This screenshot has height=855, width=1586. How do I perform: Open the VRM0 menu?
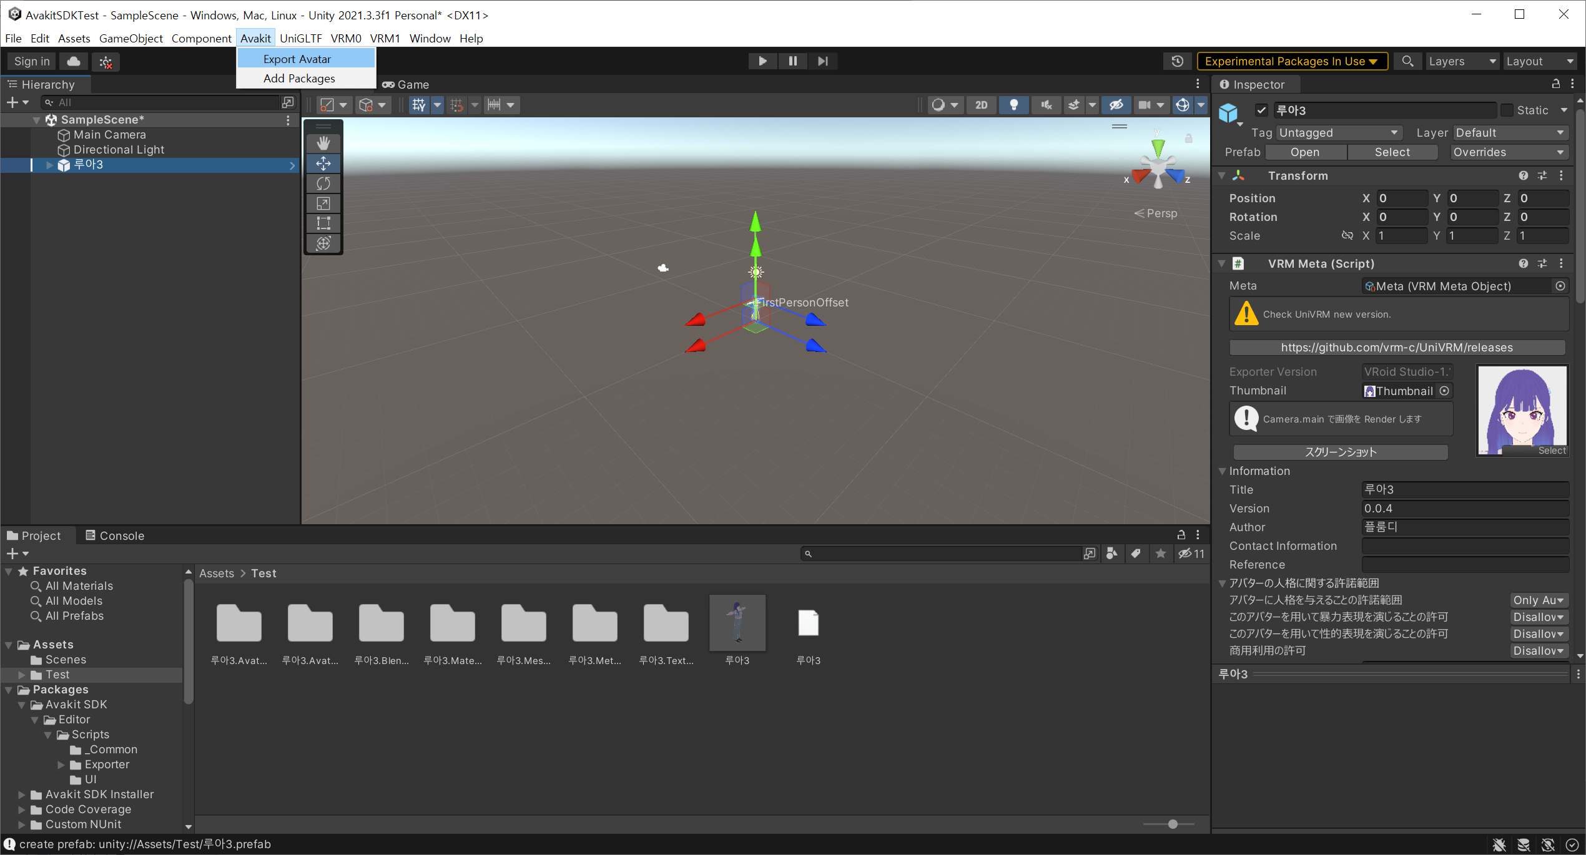click(346, 38)
